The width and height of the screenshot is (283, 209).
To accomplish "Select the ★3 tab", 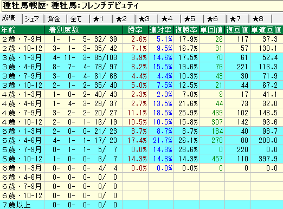I will click(x=147, y=19).
